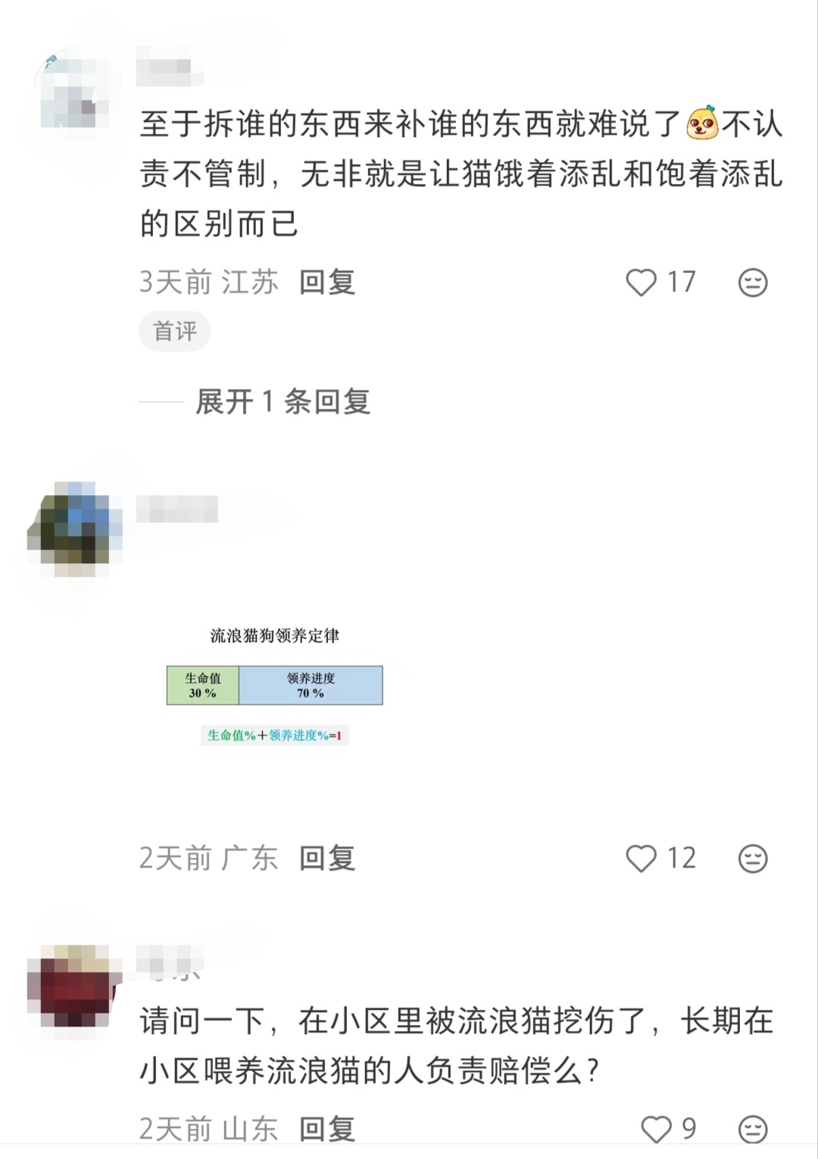Reply to the Jiangsu comment via 回复

[327, 282]
